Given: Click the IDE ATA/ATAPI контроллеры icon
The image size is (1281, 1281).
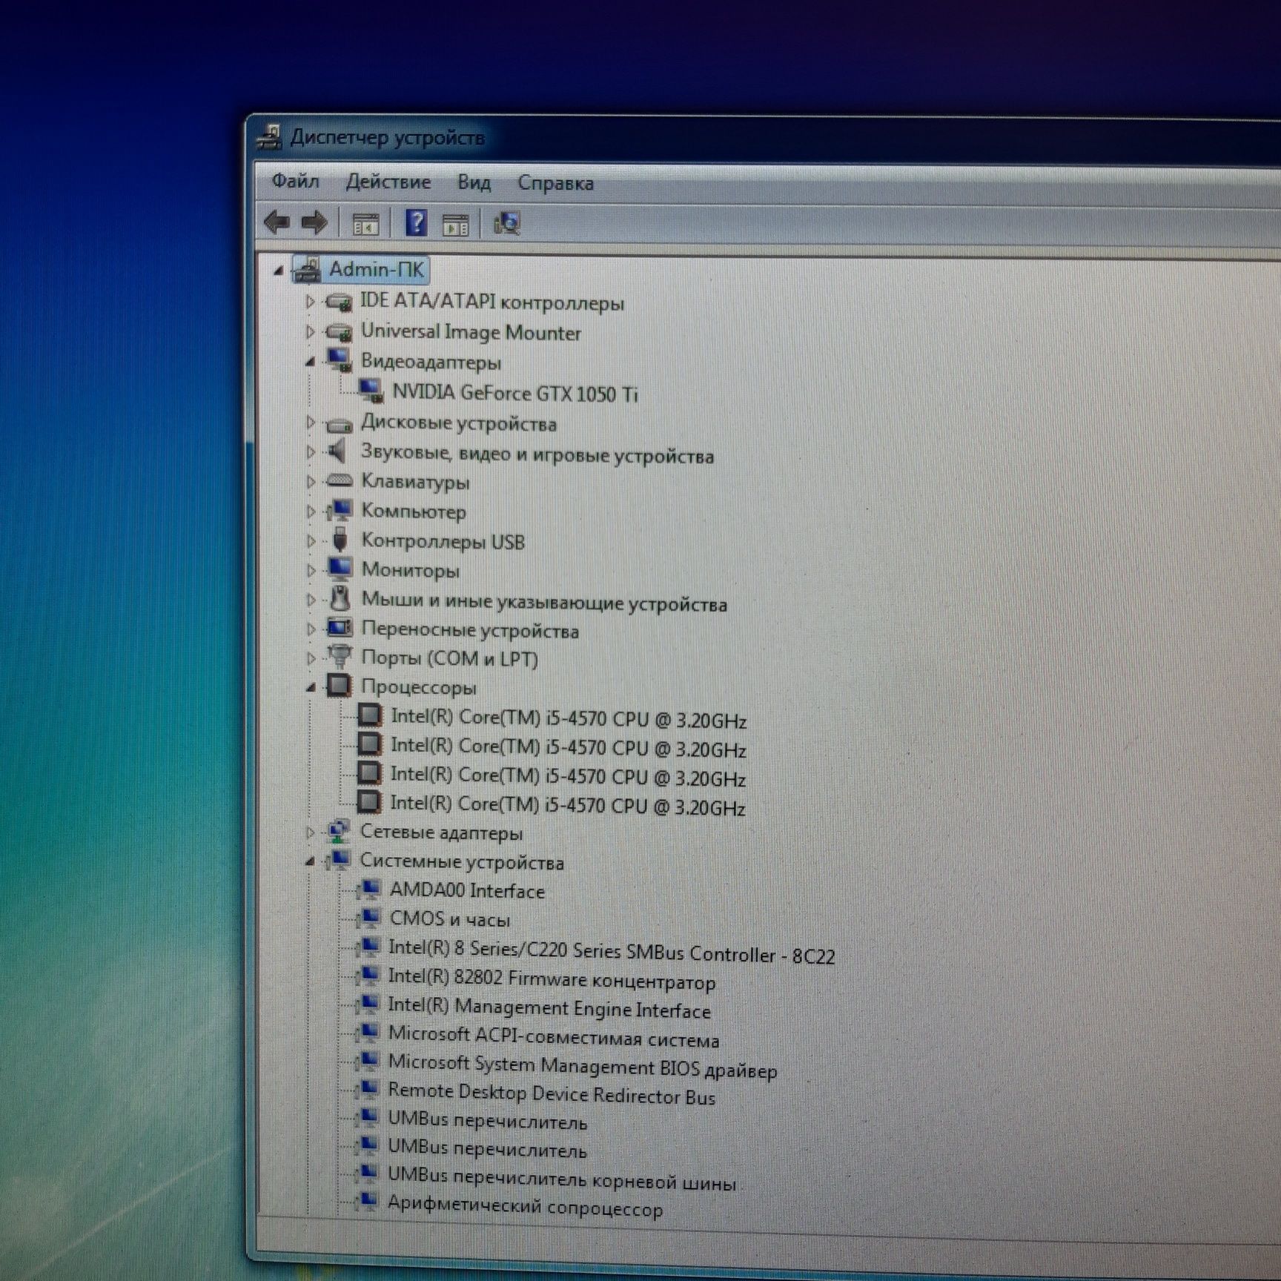Looking at the screenshot, I should point(340,302).
